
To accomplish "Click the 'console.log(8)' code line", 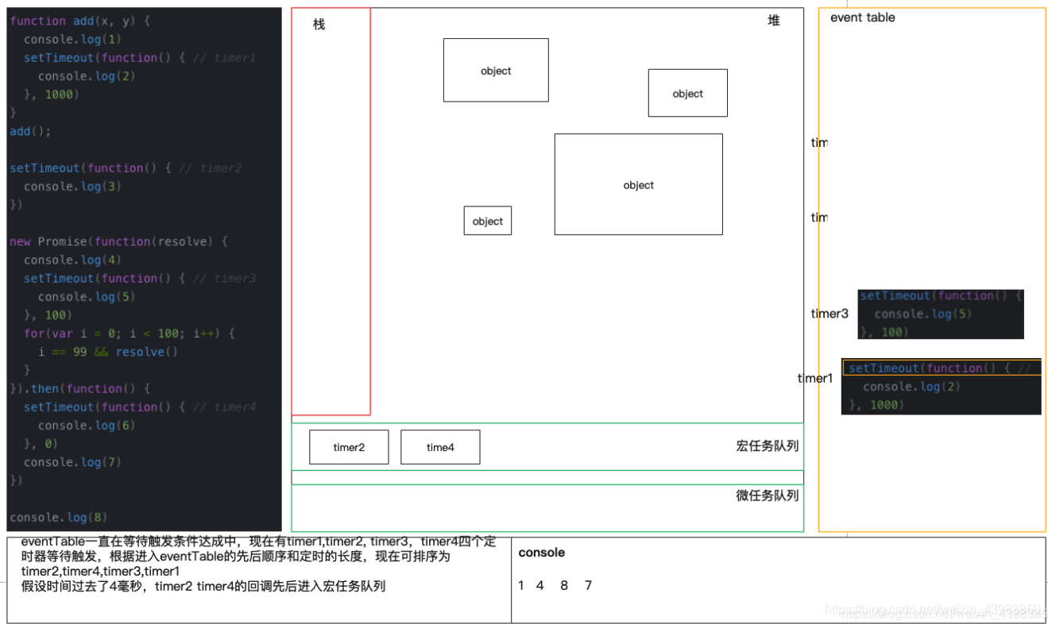I will 58,518.
